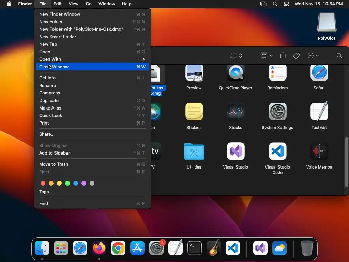This screenshot has width=349, height=262.
Task: Choose Move to Trash
Action: point(92,164)
